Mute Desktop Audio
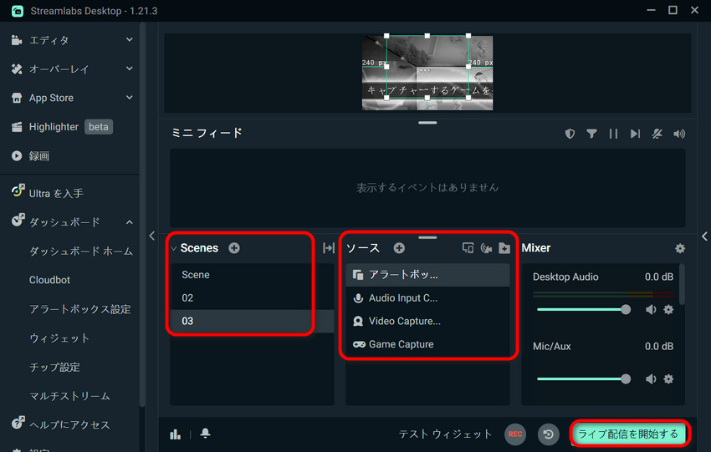This screenshot has height=452, width=711. (x=651, y=309)
